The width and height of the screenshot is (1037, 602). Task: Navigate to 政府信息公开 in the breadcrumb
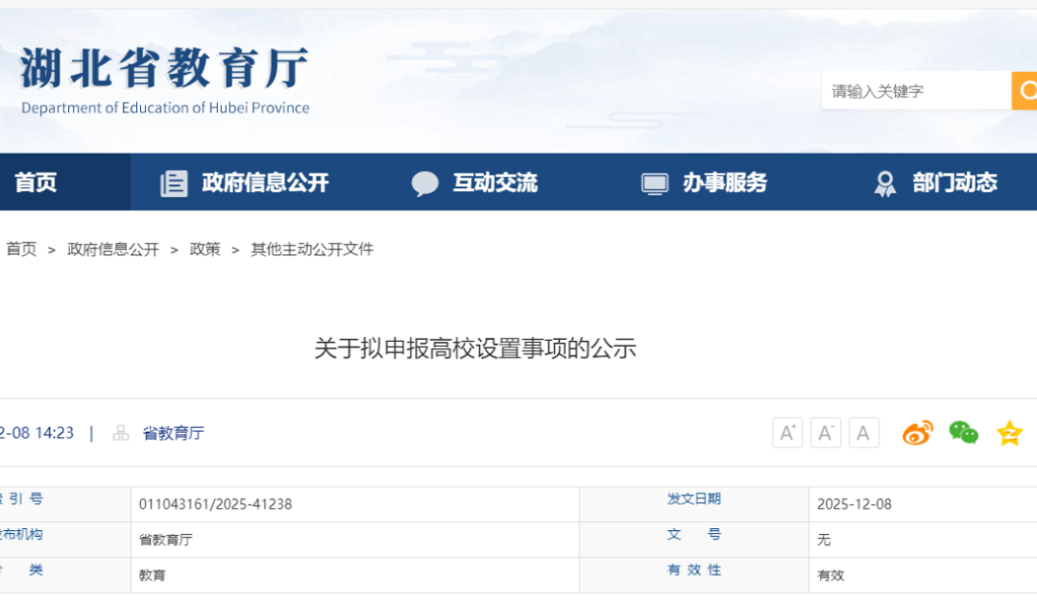113,250
